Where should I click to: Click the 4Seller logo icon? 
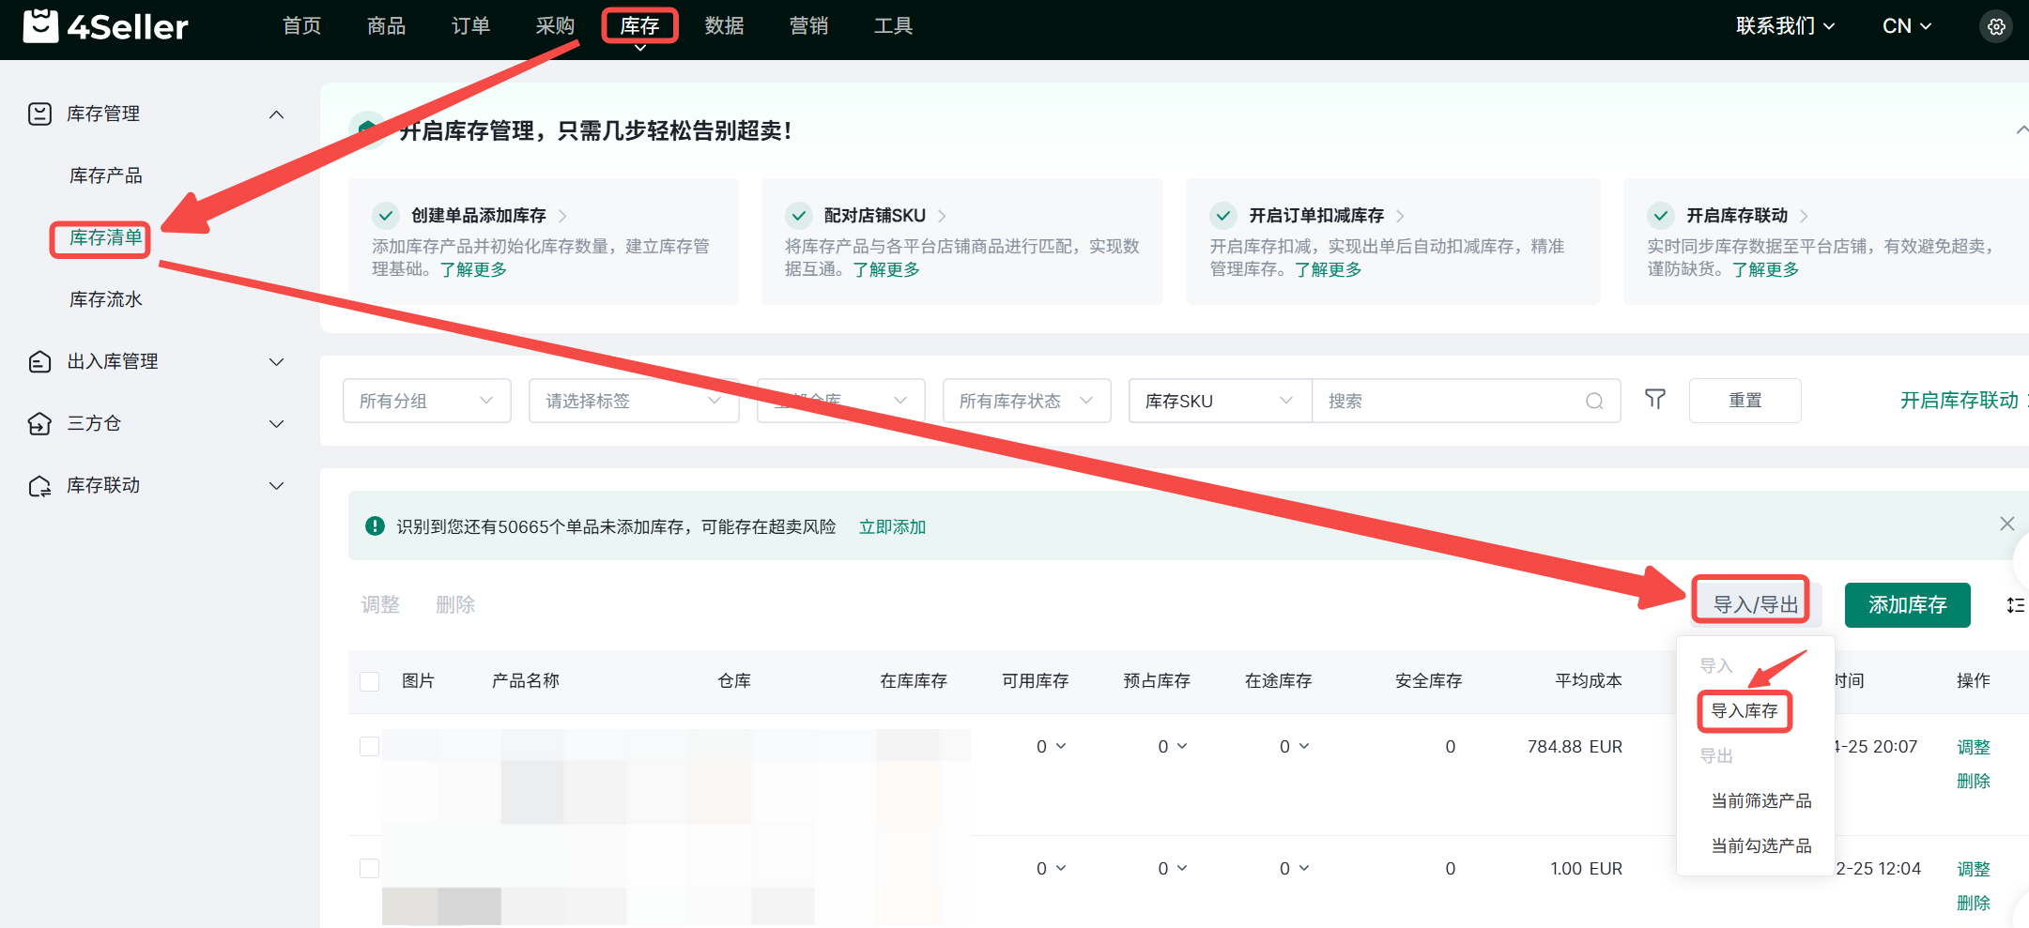tap(40, 26)
